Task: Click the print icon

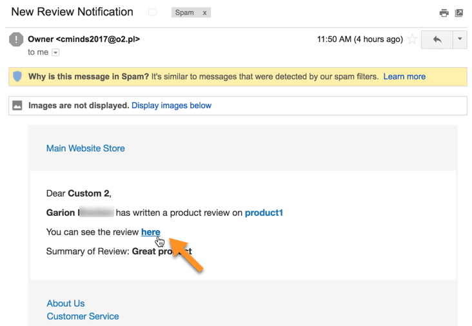Action: click(444, 13)
